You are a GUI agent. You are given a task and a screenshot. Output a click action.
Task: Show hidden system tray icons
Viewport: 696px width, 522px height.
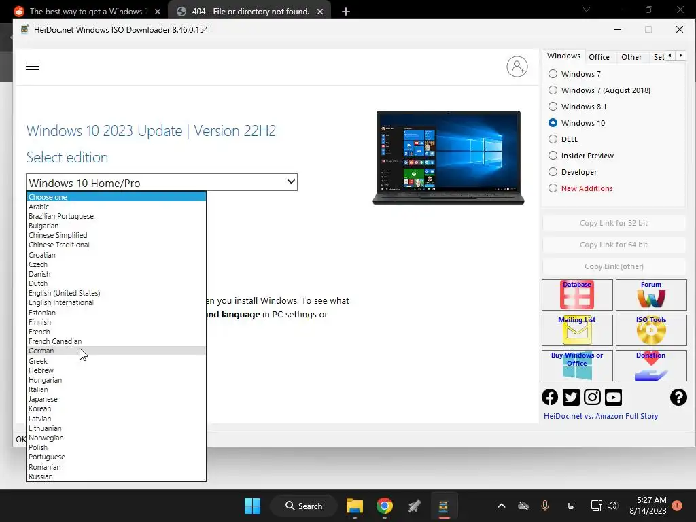(501, 506)
